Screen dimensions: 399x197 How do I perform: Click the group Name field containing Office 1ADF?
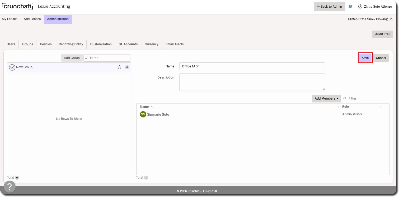[x=252, y=66]
